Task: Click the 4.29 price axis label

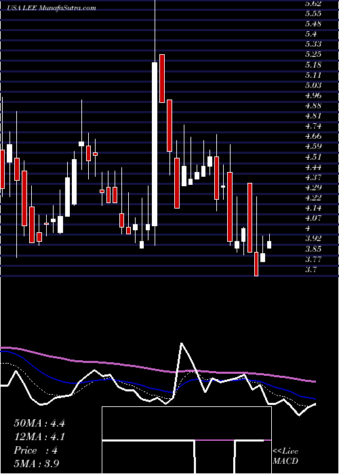Action: 313,188
